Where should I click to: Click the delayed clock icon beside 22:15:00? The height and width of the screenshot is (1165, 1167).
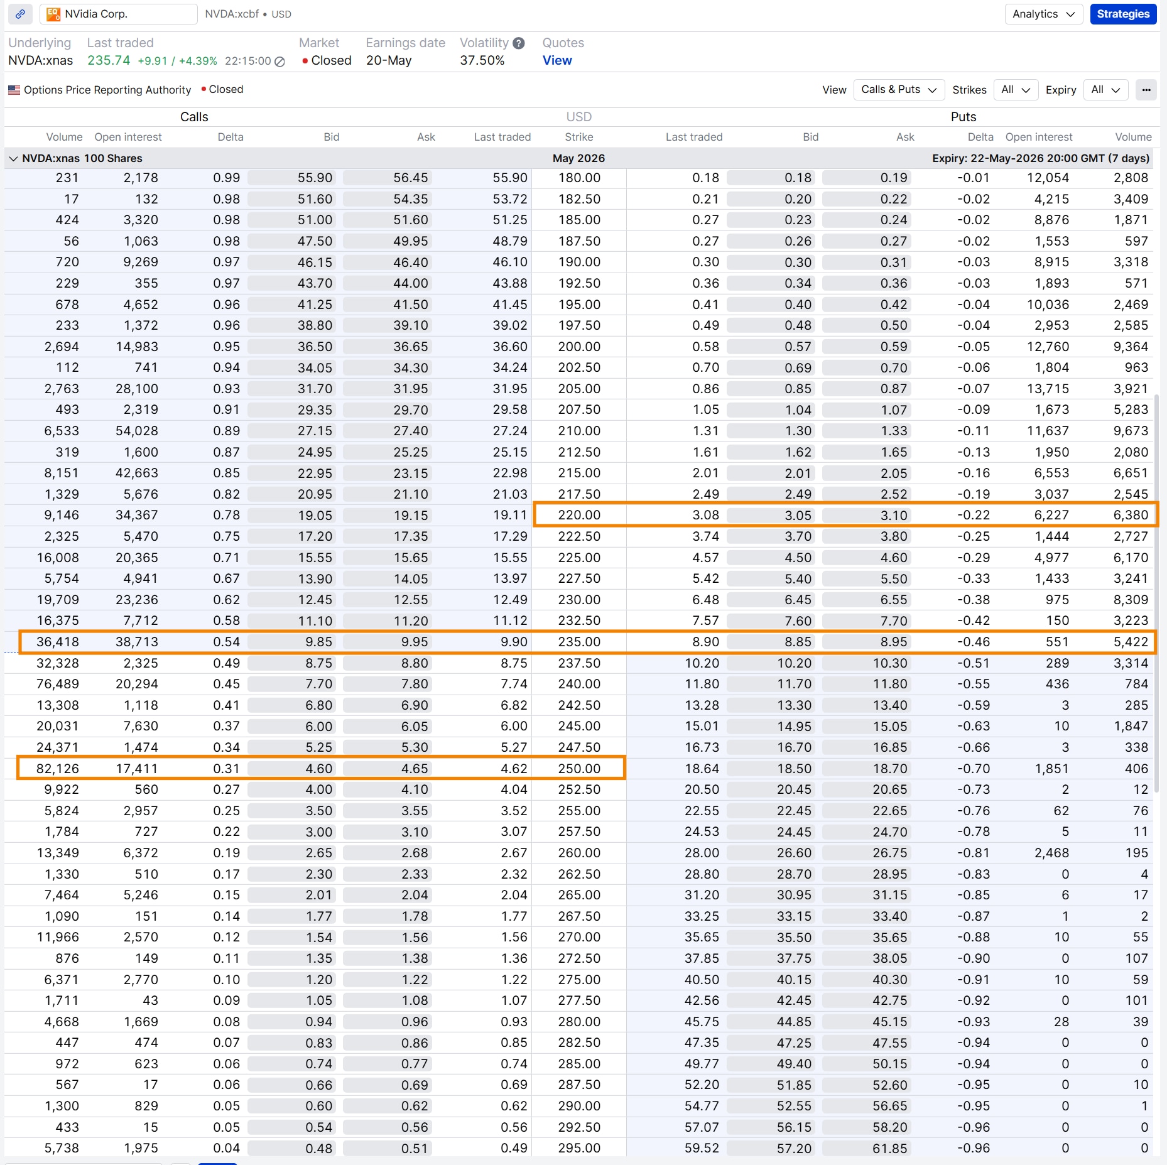coord(280,62)
